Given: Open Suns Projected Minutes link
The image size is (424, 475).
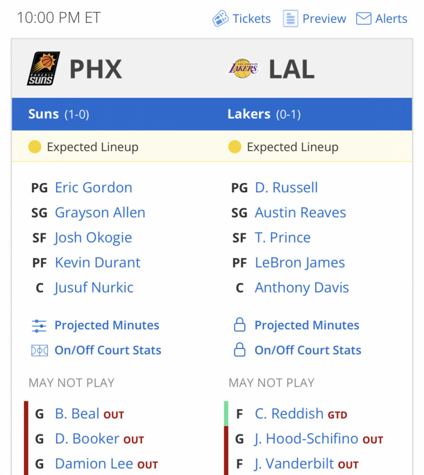Looking at the screenshot, I should (107, 325).
